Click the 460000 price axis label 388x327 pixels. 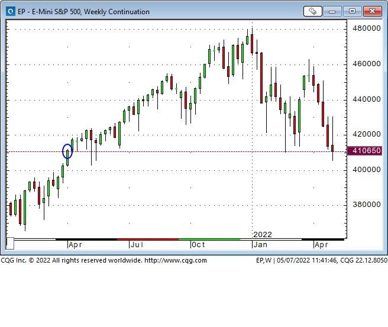pyautogui.click(x=367, y=64)
